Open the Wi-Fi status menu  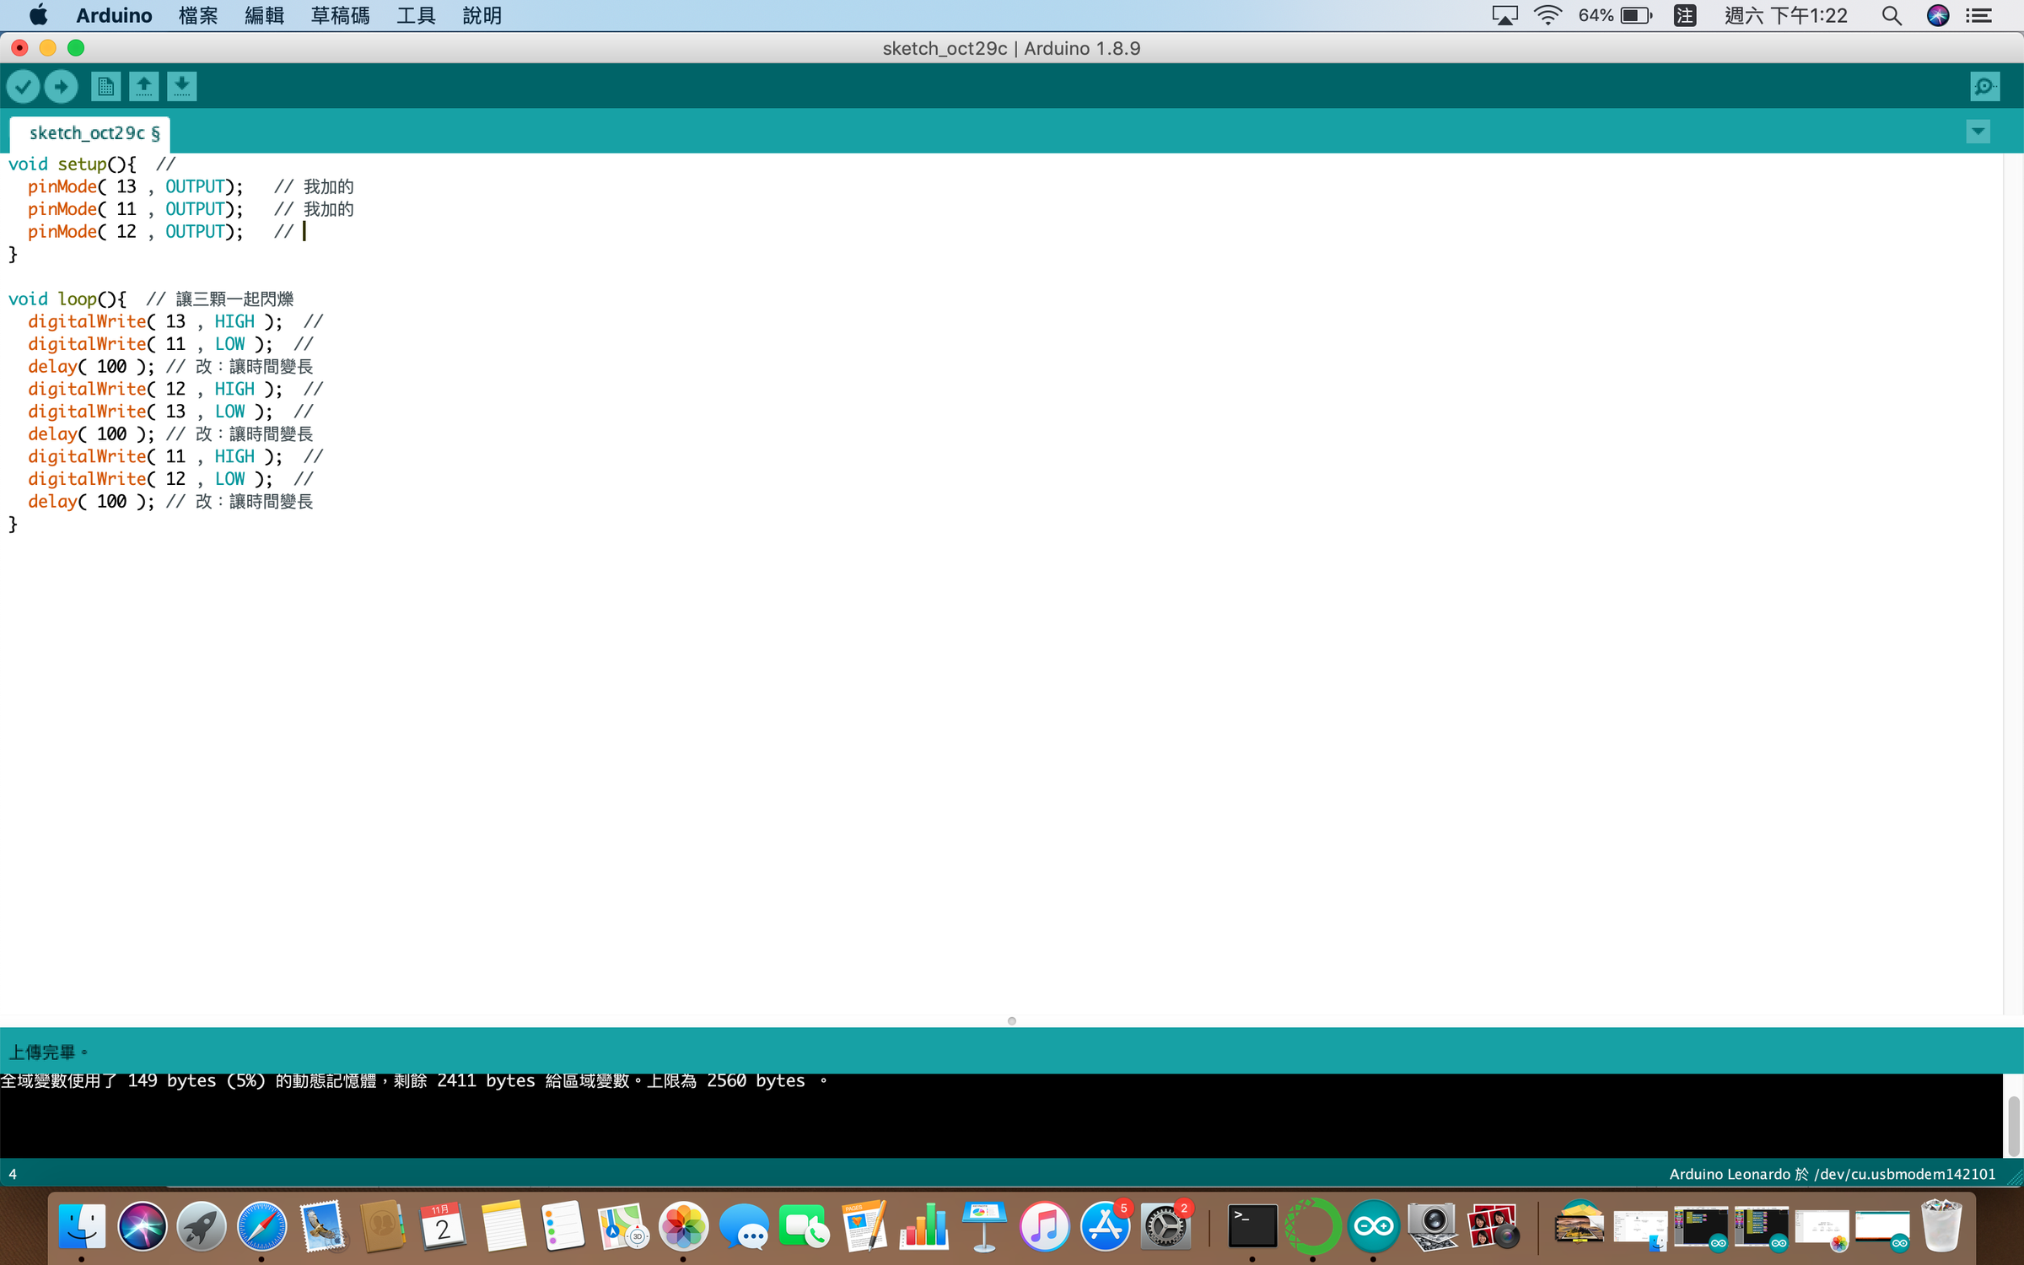(1547, 15)
